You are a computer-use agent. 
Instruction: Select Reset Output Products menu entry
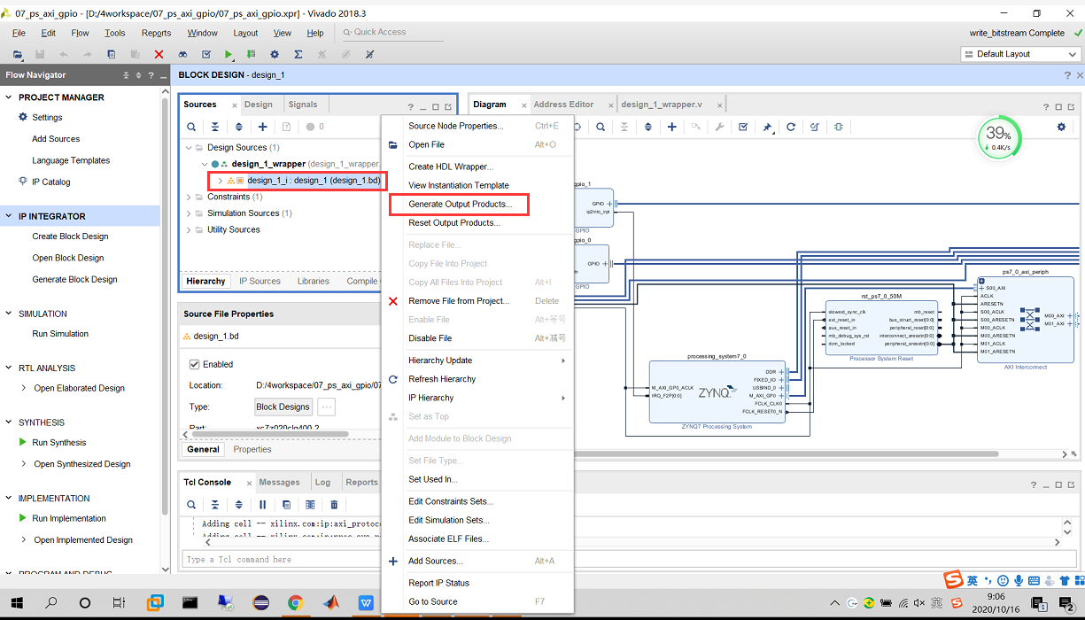(x=454, y=223)
